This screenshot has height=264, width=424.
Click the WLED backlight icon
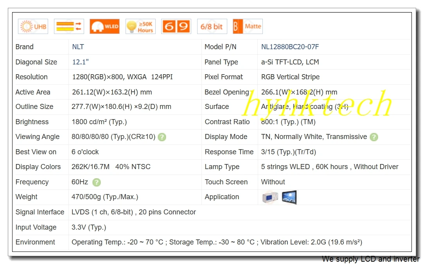click(104, 26)
